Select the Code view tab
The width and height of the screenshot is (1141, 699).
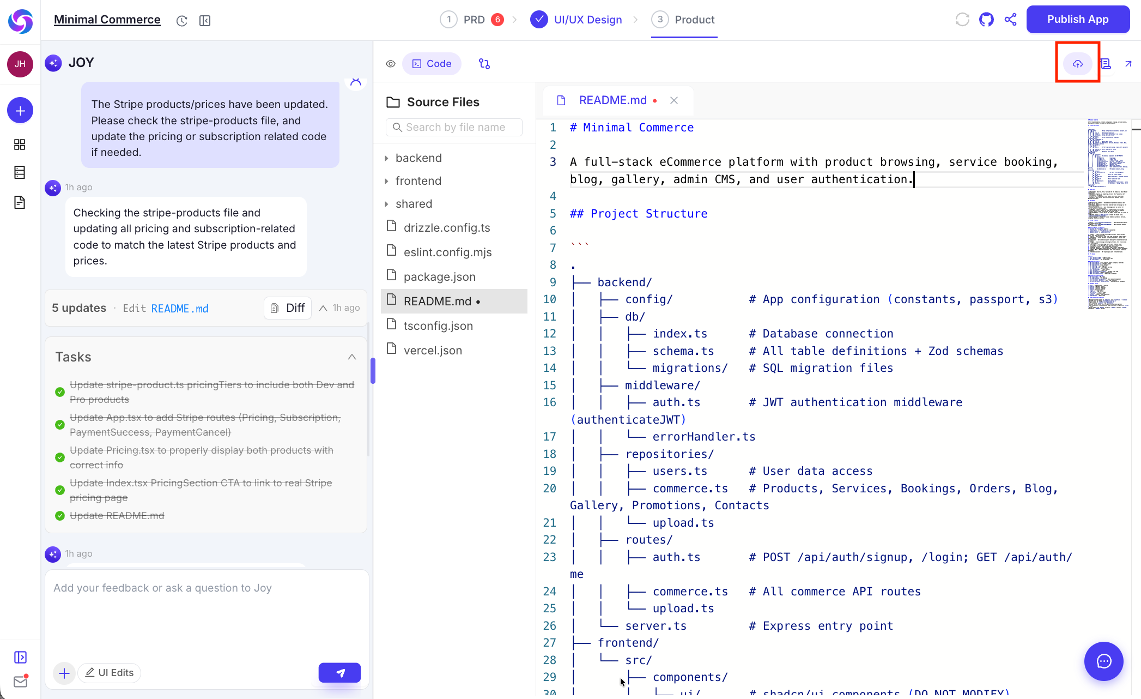pos(432,64)
